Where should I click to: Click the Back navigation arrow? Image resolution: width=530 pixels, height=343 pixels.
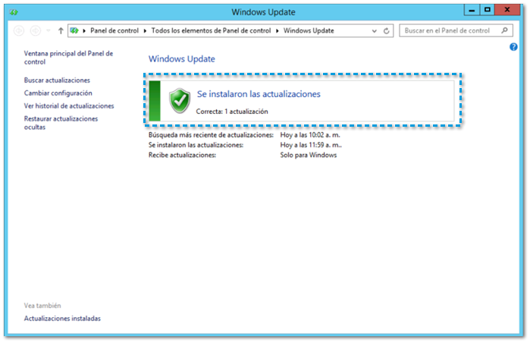tap(19, 31)
